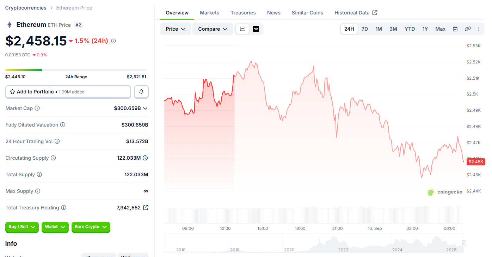Open the Earn Crypto dropdown

coord(91,227)
